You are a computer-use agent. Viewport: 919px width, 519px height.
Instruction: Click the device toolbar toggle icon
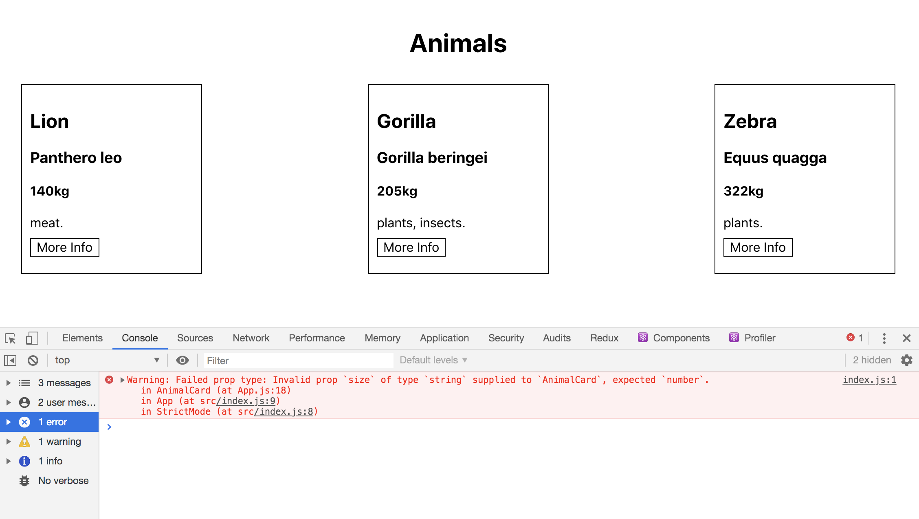(x=32, y=338)
